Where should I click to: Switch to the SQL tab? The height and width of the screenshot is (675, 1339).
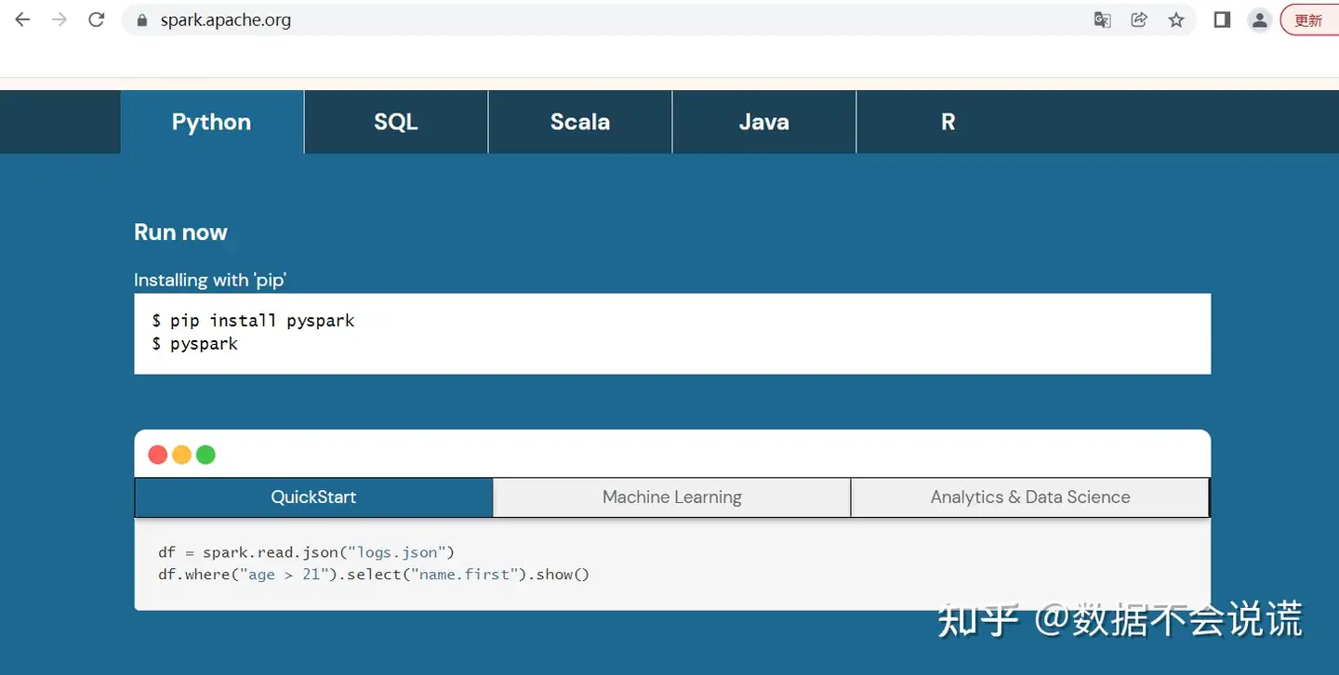396,122
